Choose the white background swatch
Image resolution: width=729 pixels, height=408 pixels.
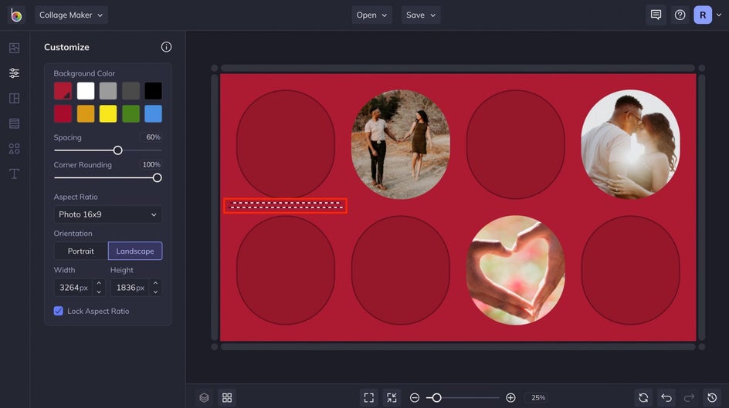tap(86, 91)
